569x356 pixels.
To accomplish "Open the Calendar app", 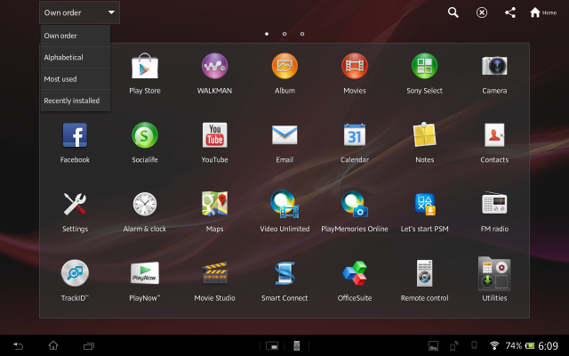I will pyautogui.click(x=355, y=142).
